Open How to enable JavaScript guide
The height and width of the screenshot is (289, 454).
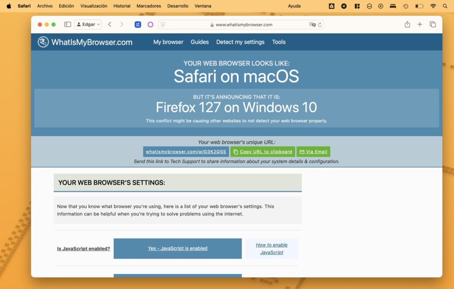pos(272,249)
